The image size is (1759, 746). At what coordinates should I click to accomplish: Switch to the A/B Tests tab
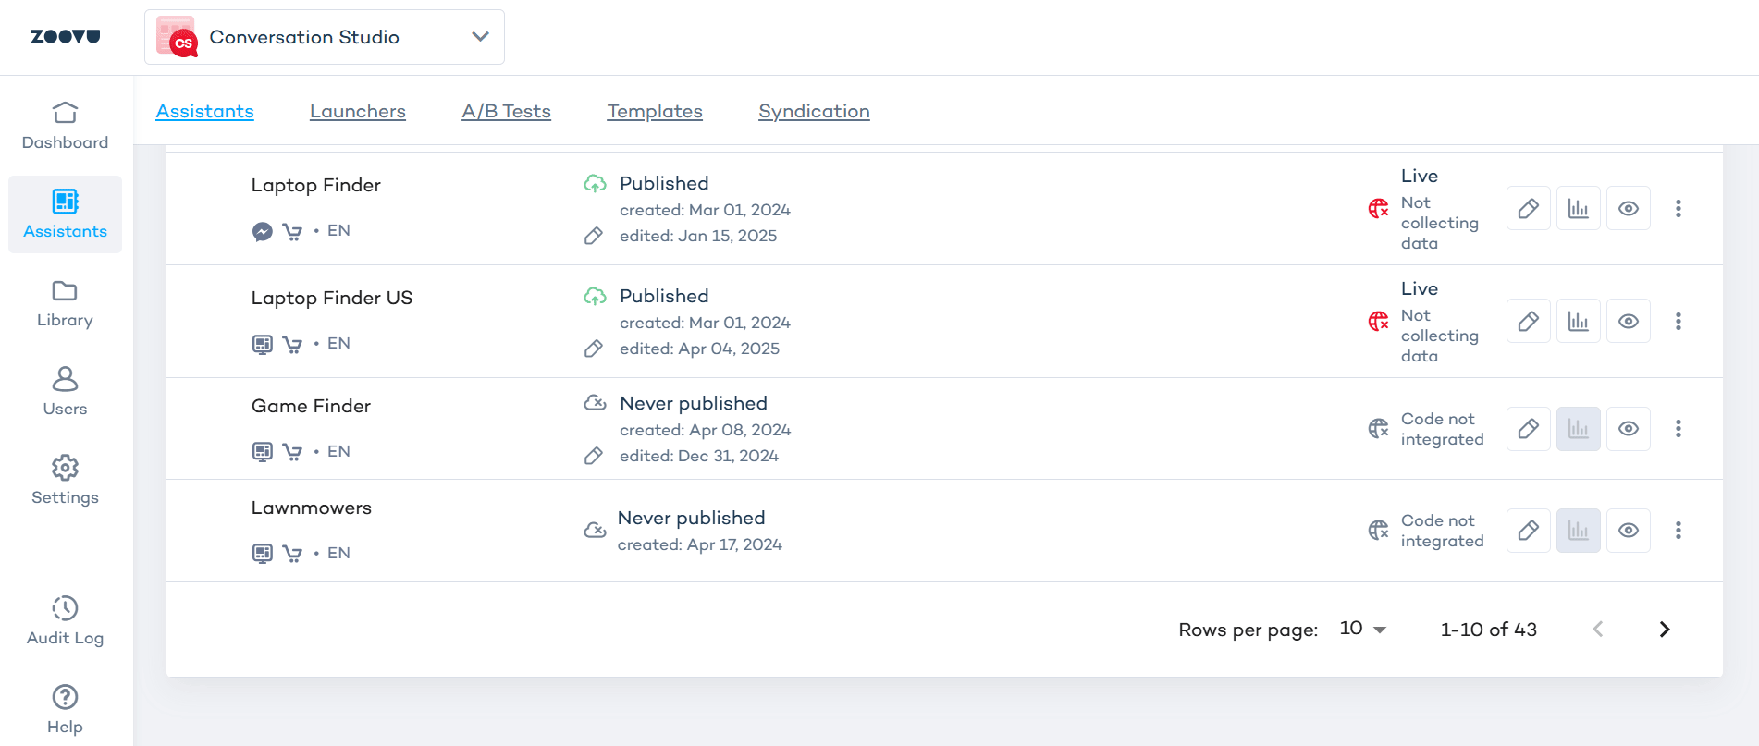[x=506, y=111]
